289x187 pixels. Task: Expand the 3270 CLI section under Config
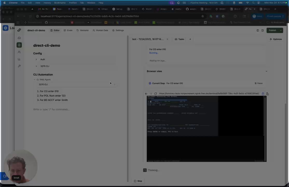36,66
